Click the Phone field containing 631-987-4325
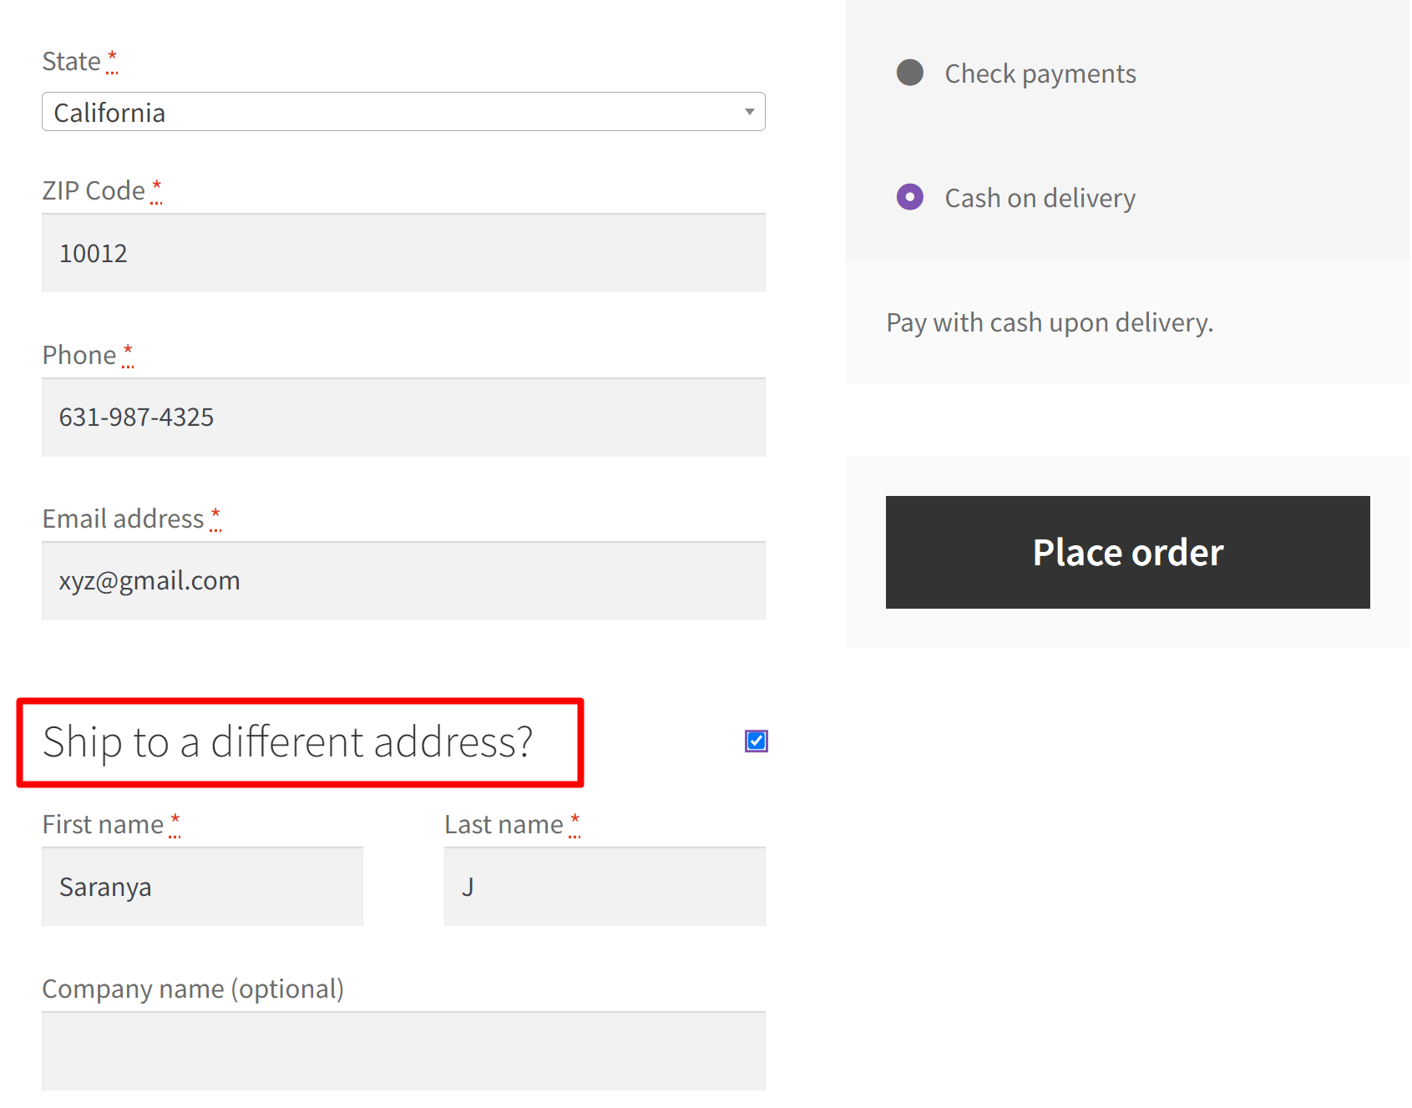 click(403, 417)
